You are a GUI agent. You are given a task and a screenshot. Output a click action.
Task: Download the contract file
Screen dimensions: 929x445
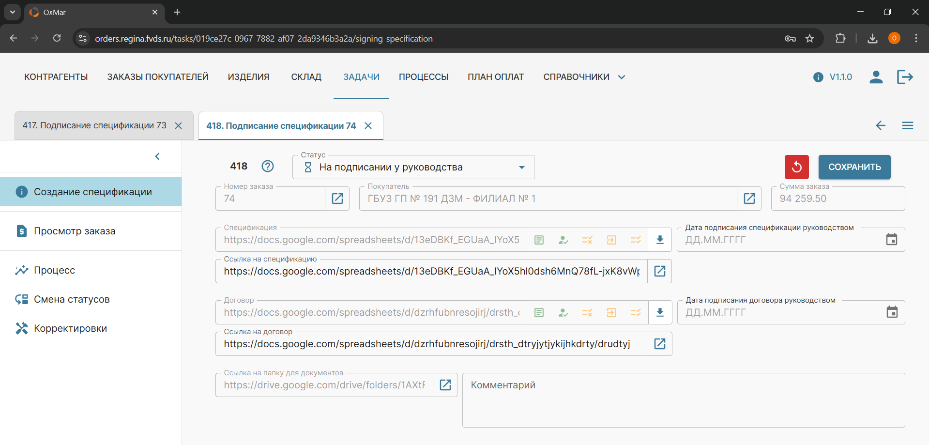click(659, 312)
